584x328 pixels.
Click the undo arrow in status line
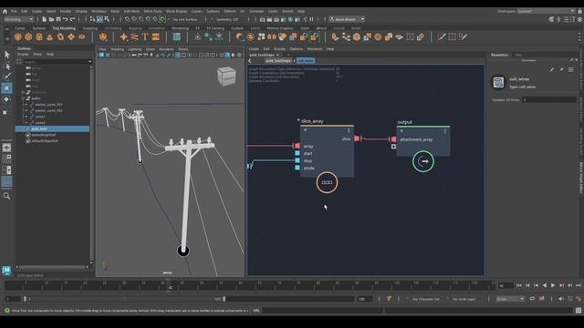[x=66, y=19]
